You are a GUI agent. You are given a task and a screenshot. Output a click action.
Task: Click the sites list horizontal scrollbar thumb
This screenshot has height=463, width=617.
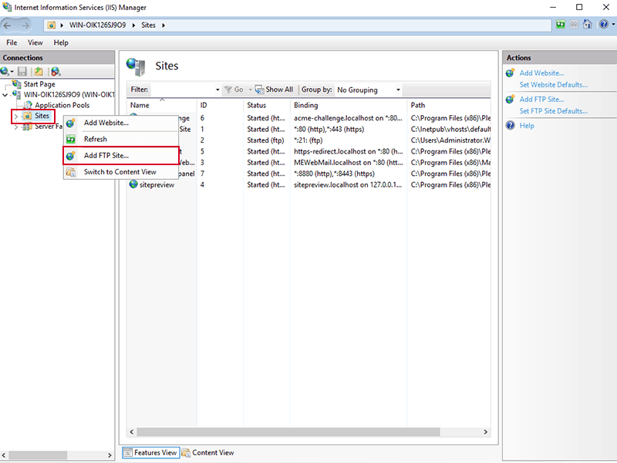tap(288, 432)
